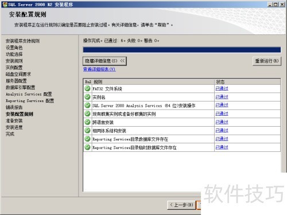Screen dimensions: 287x215
Task: Select 磁盘空间要求 step in sidebar
Action: [x=18, y=74]
